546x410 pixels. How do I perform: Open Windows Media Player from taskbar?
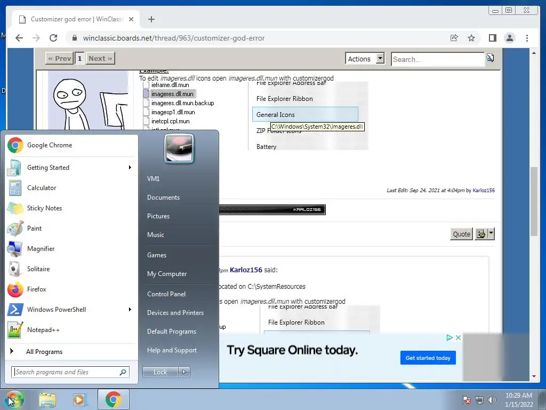pyautogui.click(x=79, y=400)
